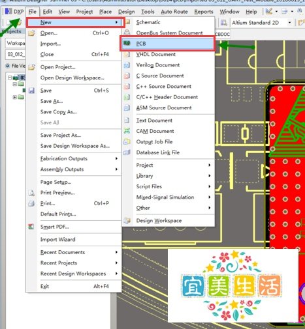The width and height of the screenshot is (305, 329).
Task: Expand Mixed-Signal Simulation submenu arrow
Action: click(x=209, y=197)
